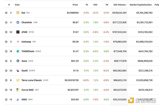Select GMX price $54.69

point(75,99)
